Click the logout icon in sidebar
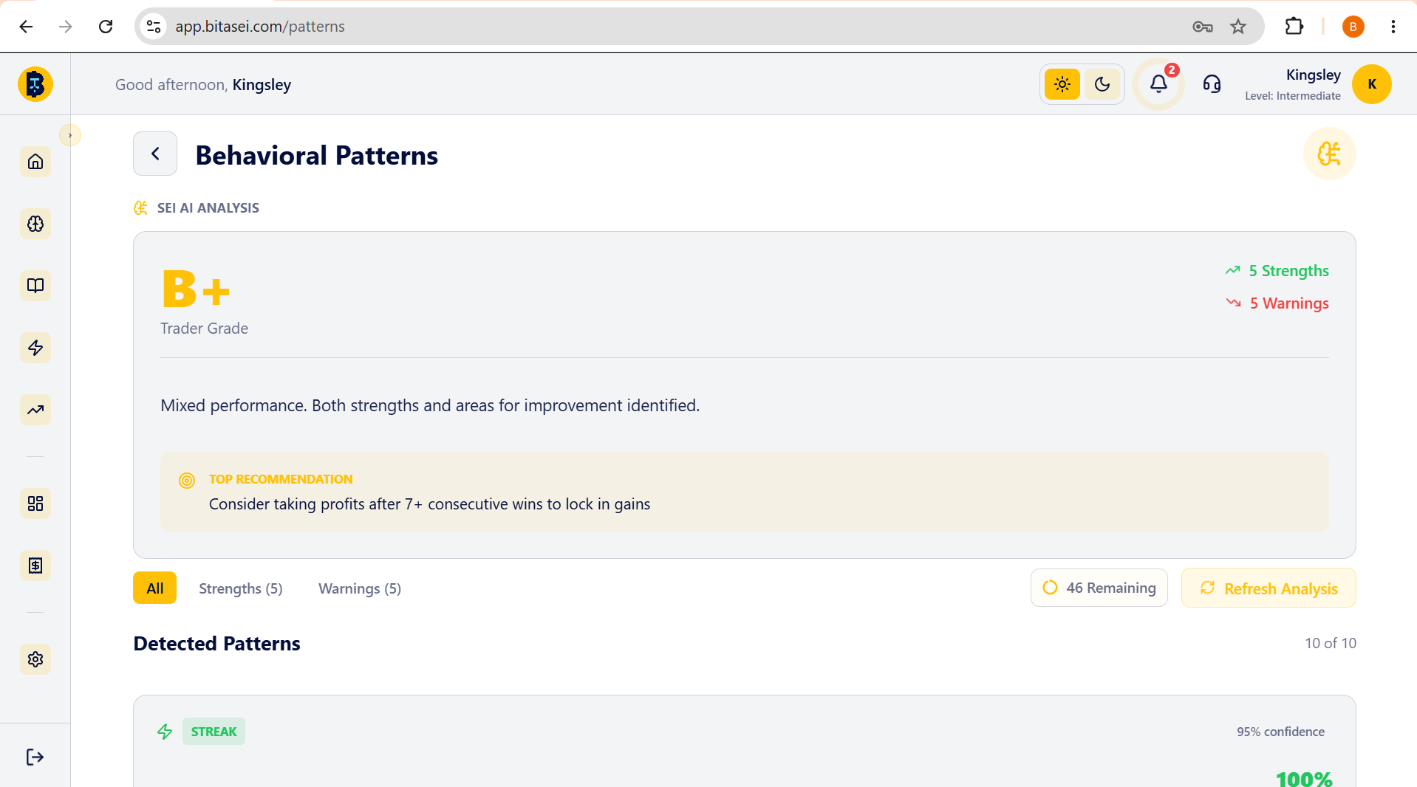 35,757
